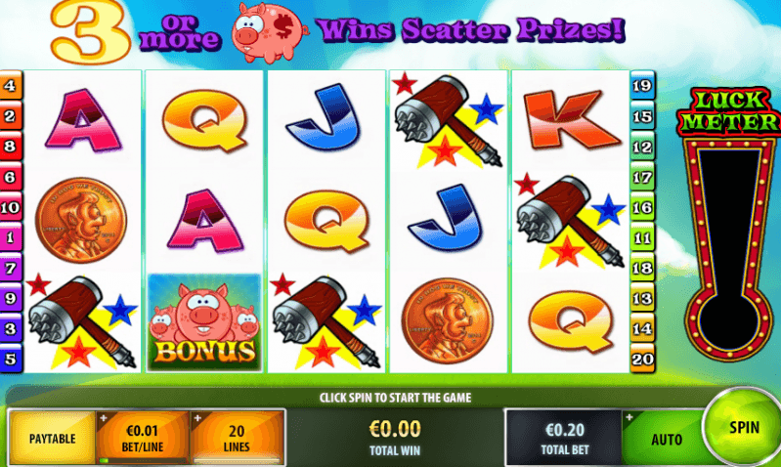The height and width of the screenshot is (467, 781).
Task: Expand the AUTO options plus icon
Action: (629, 417)
